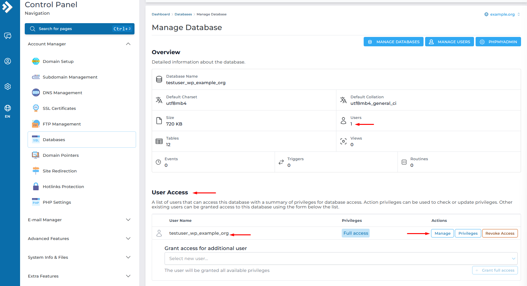The width and height of the screenshot is (527, 286).
Task: Click the Hotlinks Protection padlock icon
Action: pyautogui.click(x=36, y=186)
